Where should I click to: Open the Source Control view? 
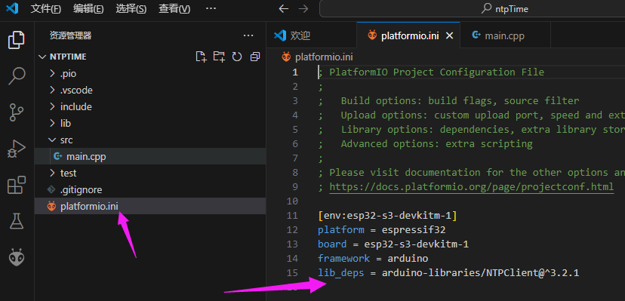pyautogui.click(x=17, y=112)
